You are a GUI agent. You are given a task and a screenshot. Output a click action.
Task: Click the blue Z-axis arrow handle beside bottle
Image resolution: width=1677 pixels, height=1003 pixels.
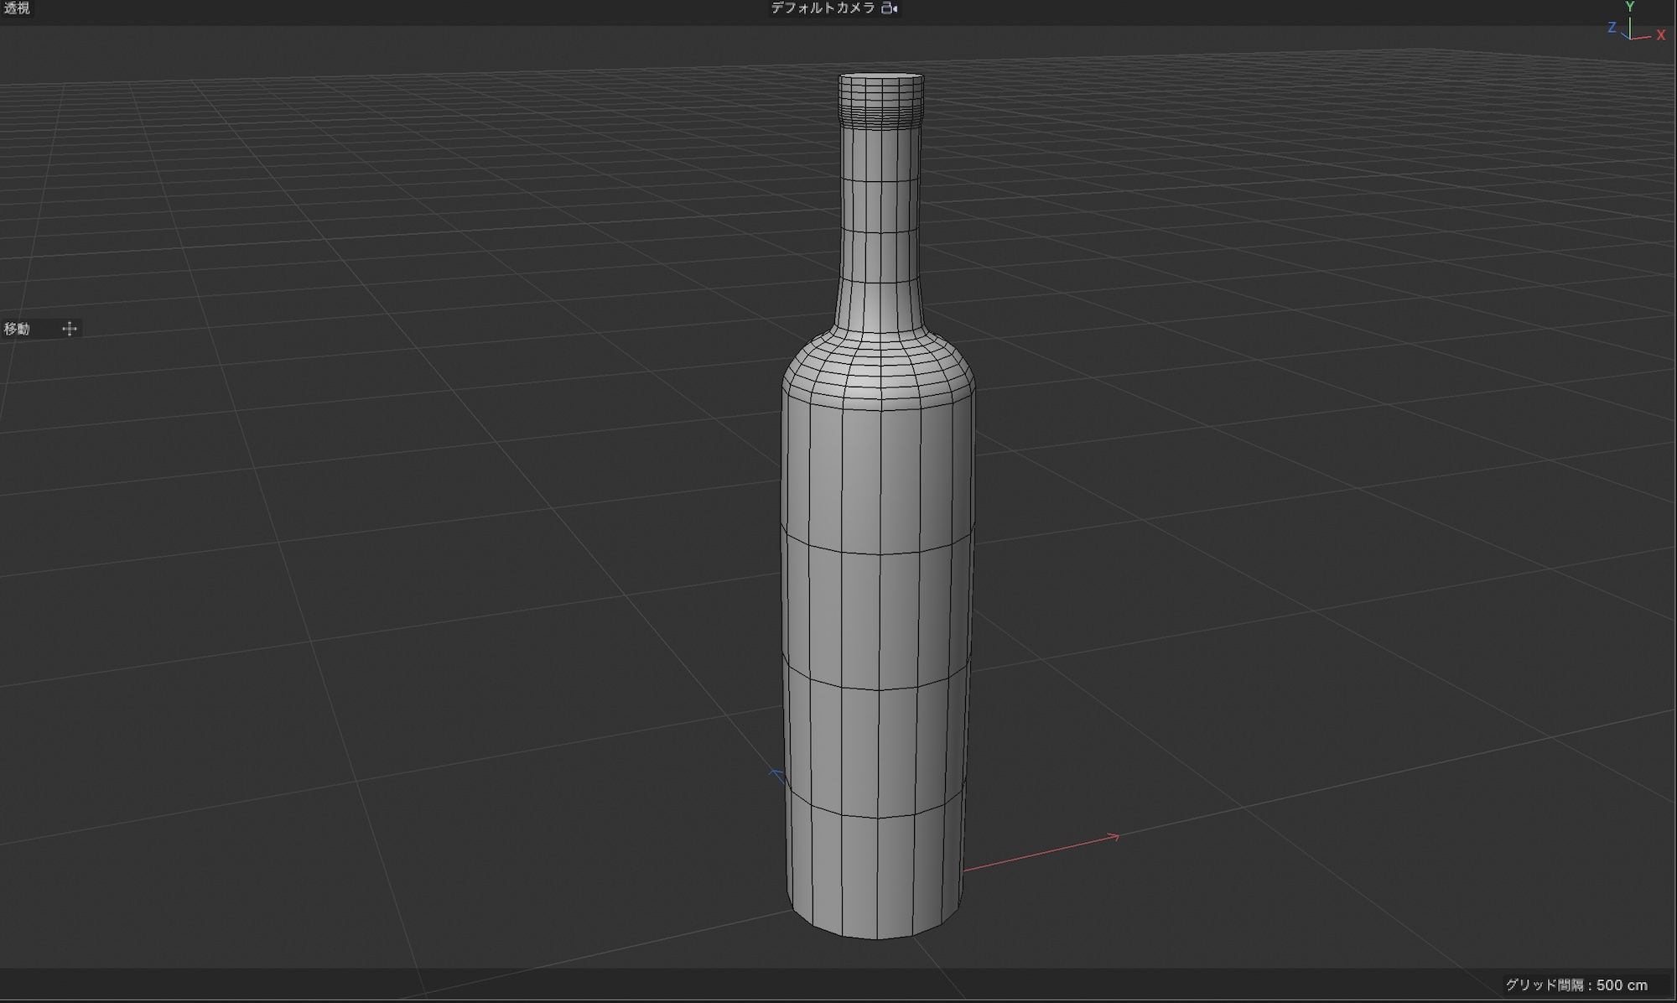click(776, 774)
